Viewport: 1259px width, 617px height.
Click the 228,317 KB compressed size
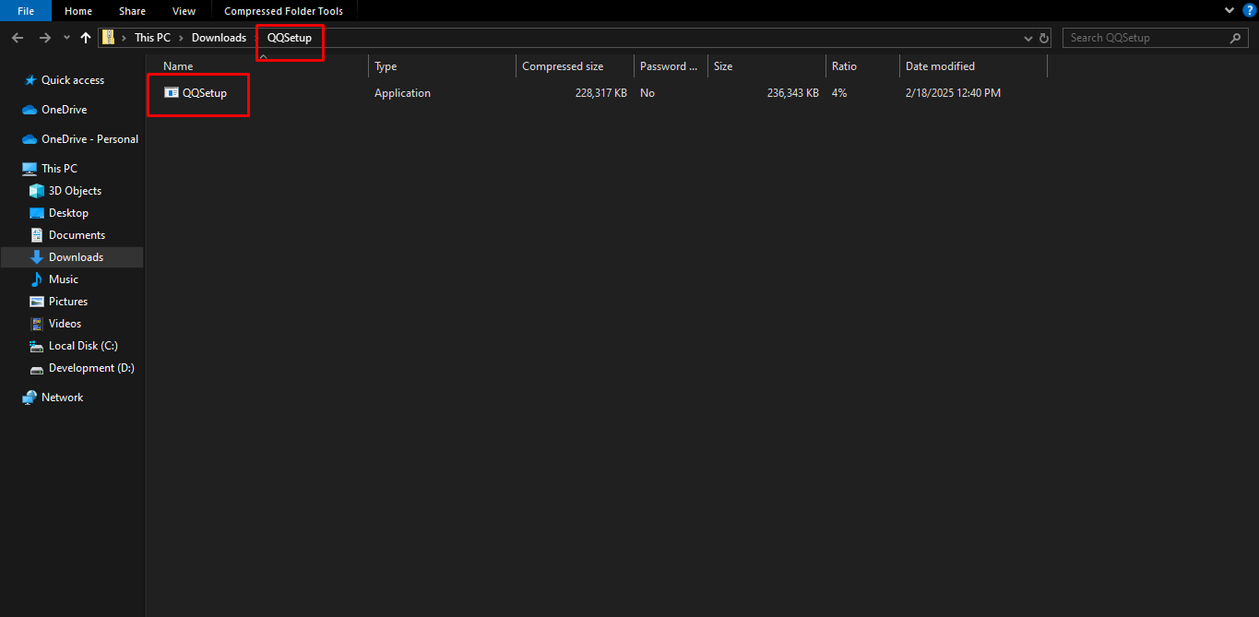pyautogui.click(x=600, y=93)
